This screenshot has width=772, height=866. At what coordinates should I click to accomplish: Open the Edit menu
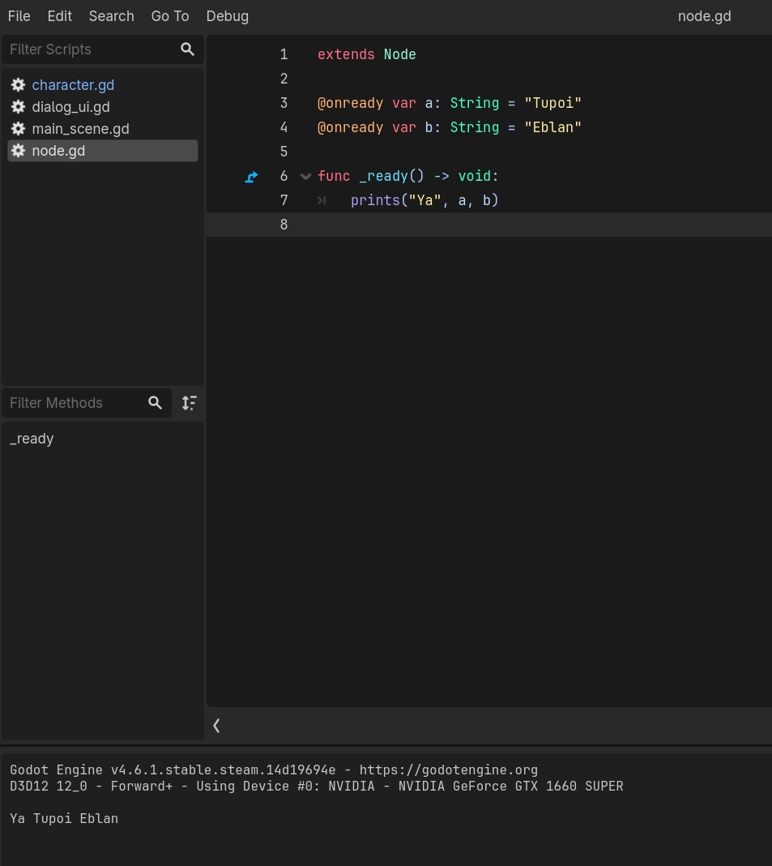[60, 16]
